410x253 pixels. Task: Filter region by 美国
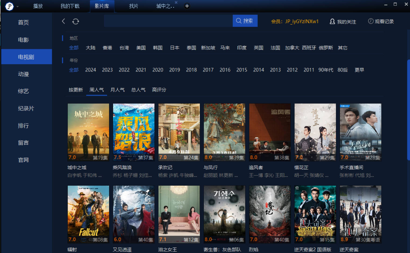click(141, 48)
